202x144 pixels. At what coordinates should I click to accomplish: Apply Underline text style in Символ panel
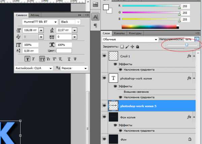tap(69, 59)
